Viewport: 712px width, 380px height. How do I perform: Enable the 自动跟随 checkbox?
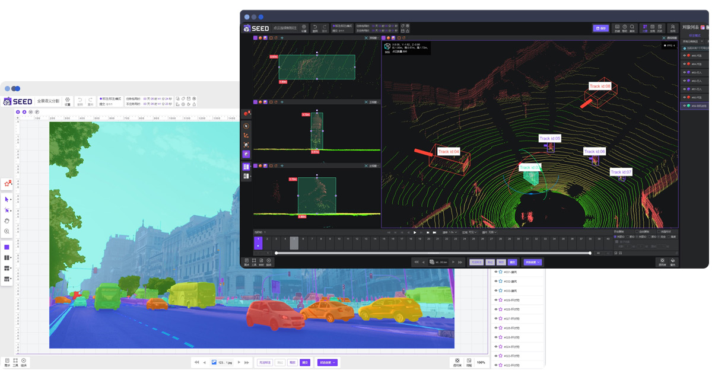click(x=637, y=232)
